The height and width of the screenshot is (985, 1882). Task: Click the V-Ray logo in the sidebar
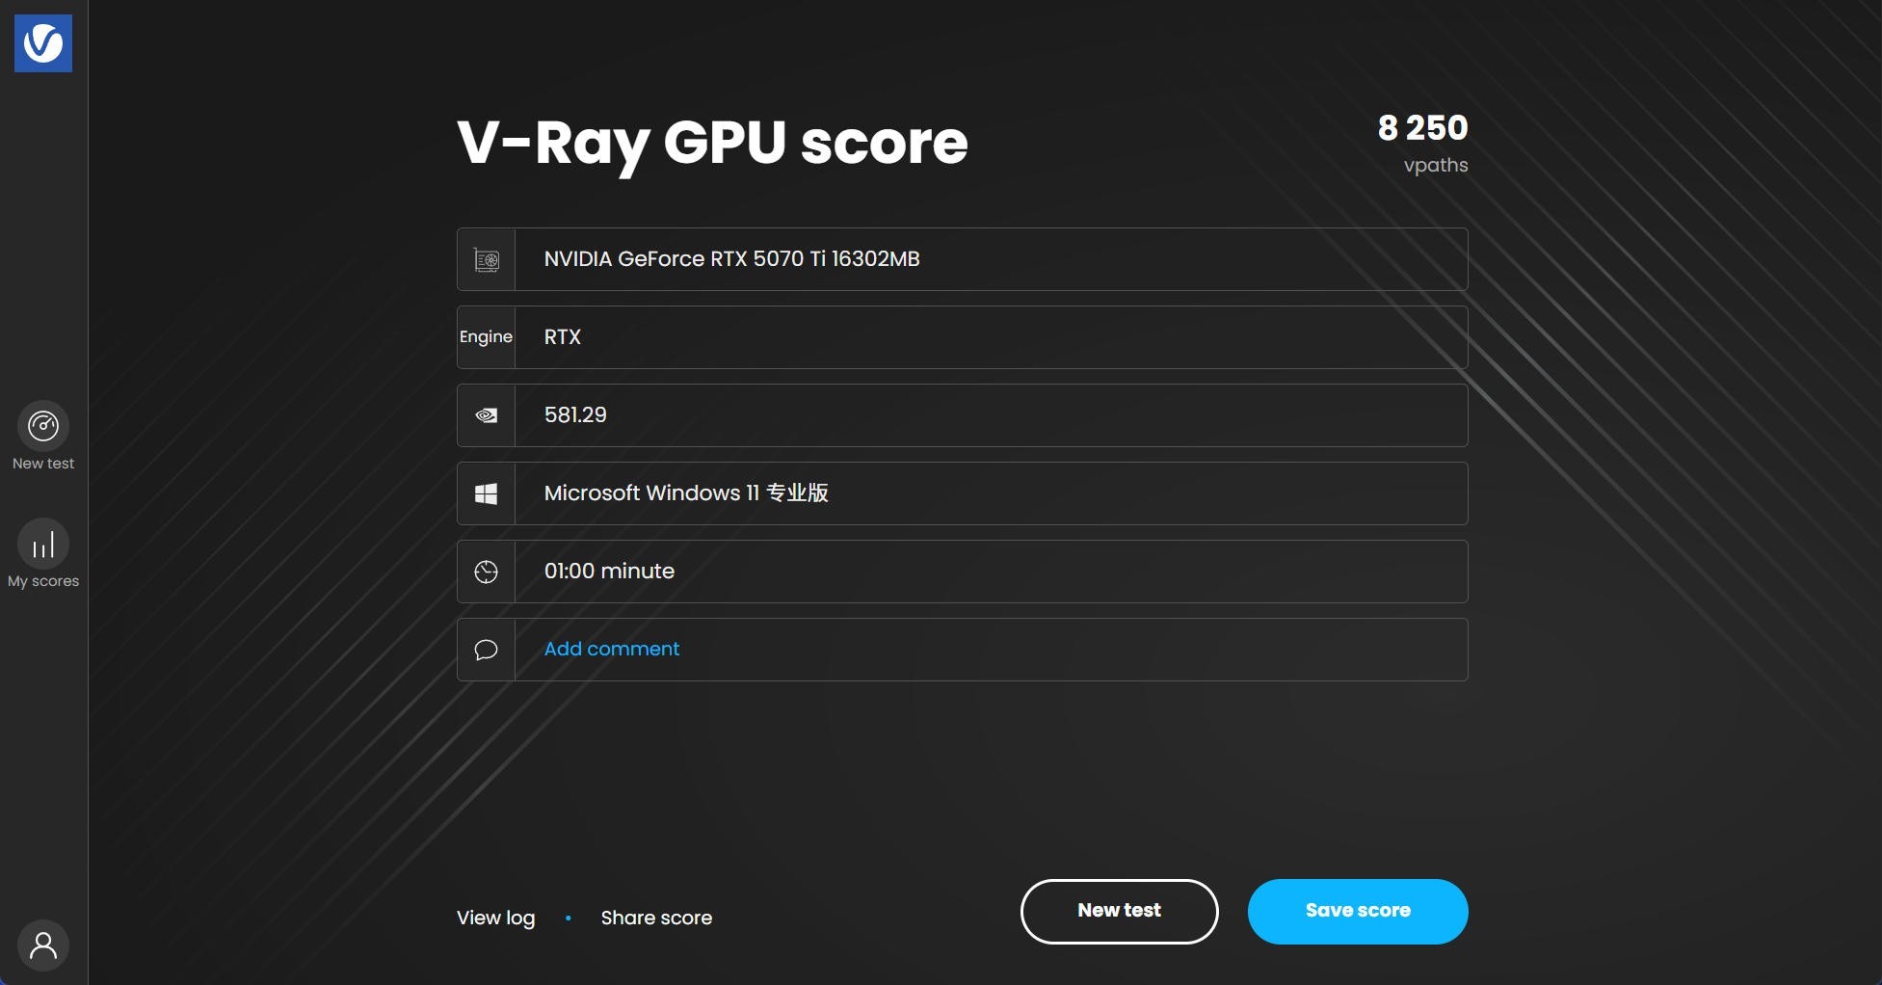(42, 42)
